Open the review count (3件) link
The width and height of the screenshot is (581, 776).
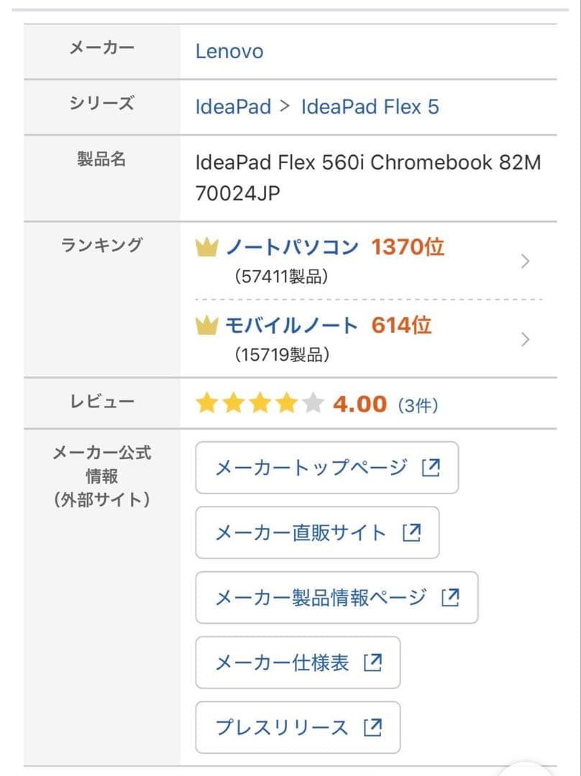(x=418, y=403)
